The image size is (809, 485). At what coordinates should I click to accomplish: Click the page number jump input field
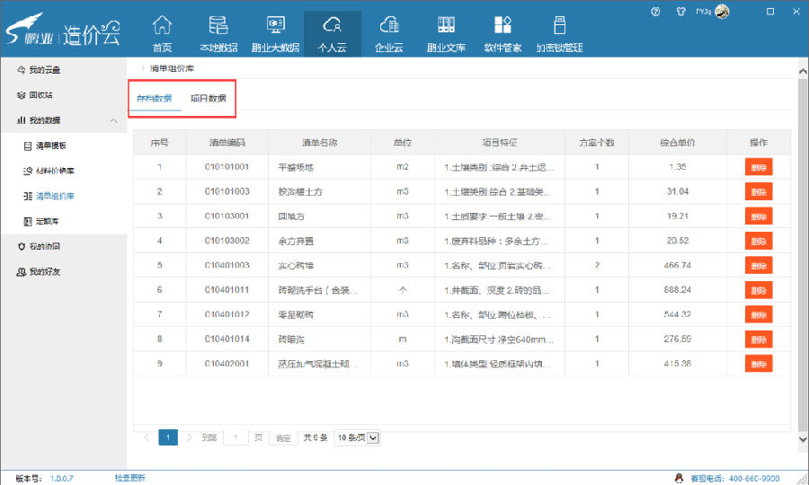(x=236, y=437)
